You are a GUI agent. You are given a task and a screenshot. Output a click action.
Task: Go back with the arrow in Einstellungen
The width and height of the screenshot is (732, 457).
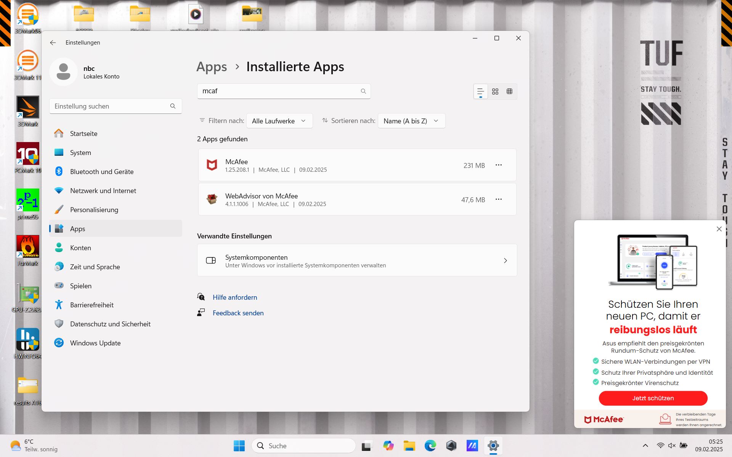coord(53,43)
